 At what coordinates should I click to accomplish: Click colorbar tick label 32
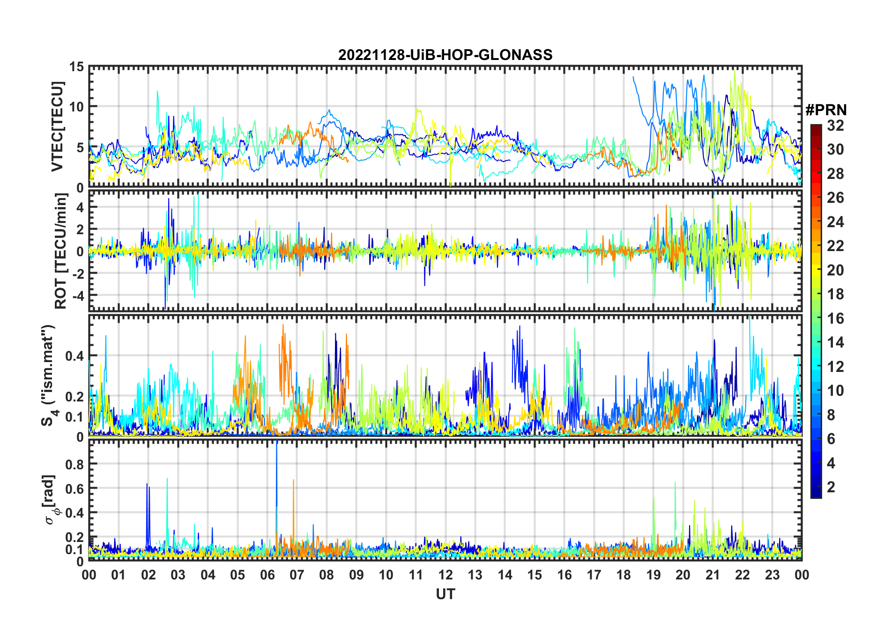(x=835, y=125)
